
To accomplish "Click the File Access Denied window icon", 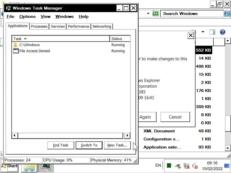I will 16,51.
